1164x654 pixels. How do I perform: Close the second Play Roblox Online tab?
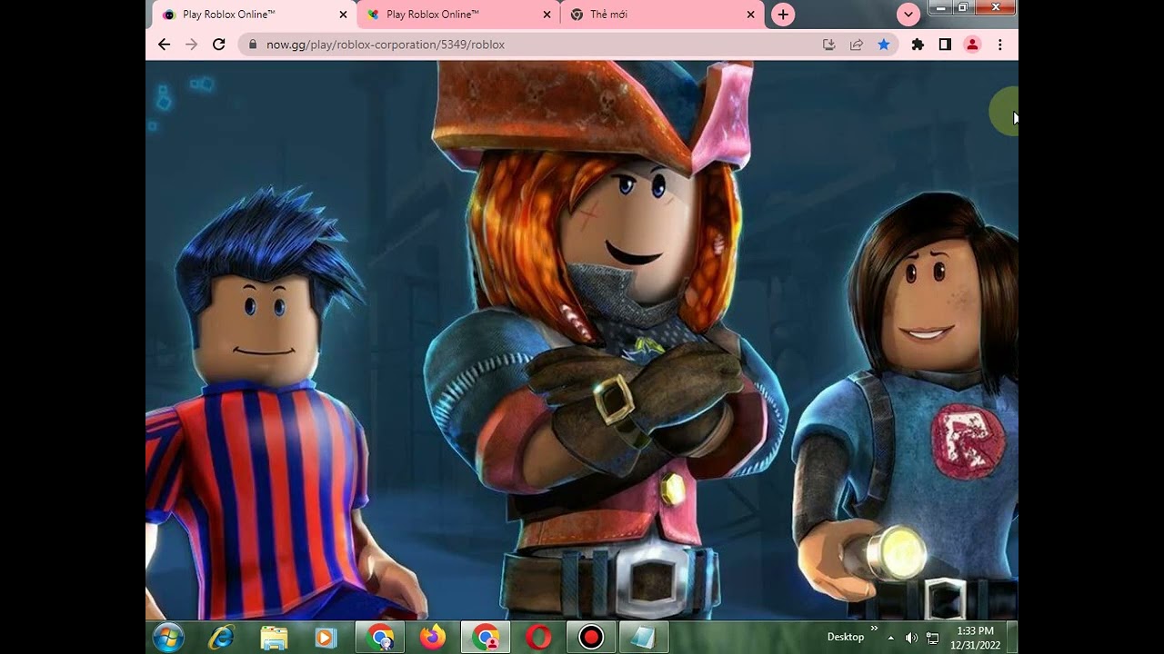tap(547, 15)
